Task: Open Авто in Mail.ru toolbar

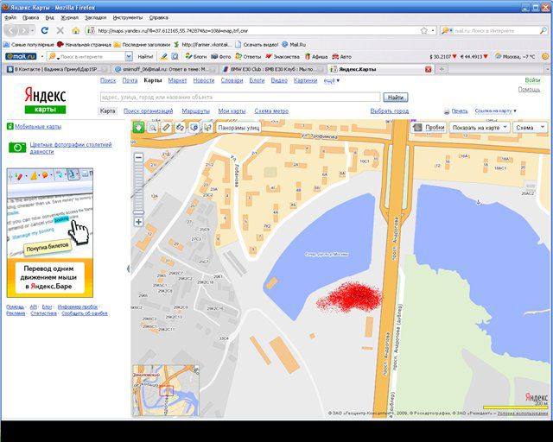Action: tap(342, 56)
